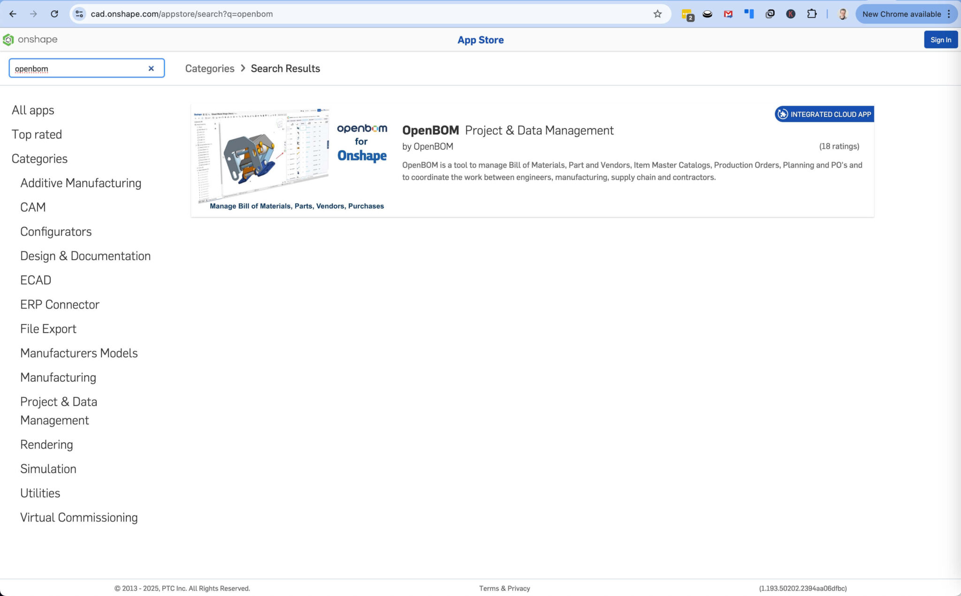Click the Sign In button
This screenshot has width=961, height=596.
pos(940,39)
